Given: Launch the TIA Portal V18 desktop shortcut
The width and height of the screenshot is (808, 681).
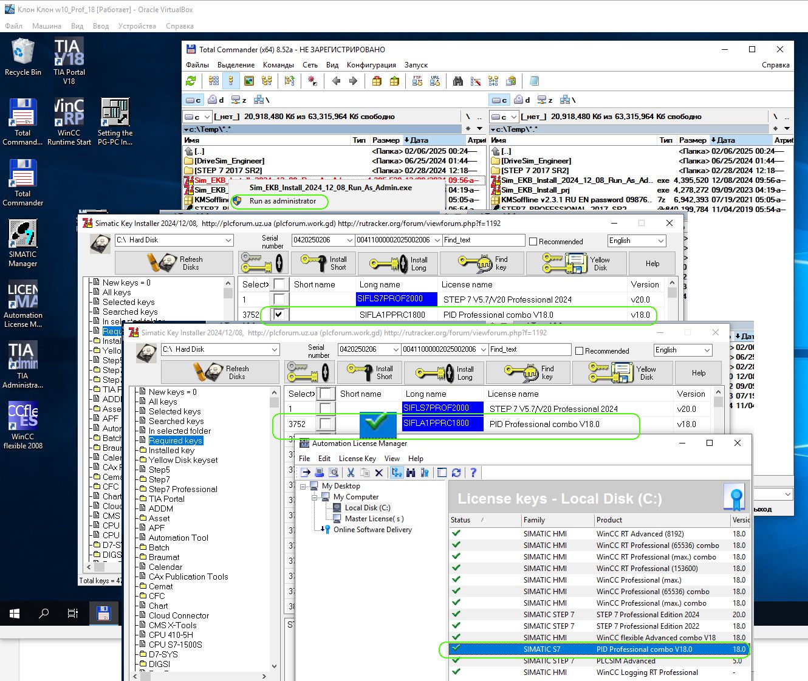Looking at the screenshot, I should 69,61.
